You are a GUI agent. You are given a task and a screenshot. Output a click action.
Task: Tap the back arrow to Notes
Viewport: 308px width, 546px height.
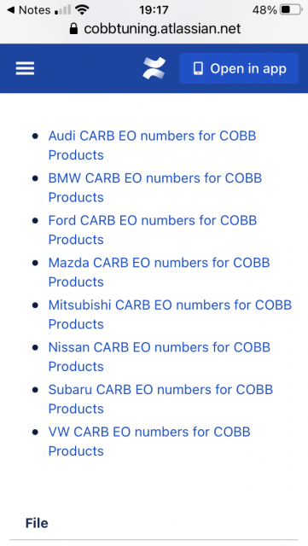click(x=11, y=9)
